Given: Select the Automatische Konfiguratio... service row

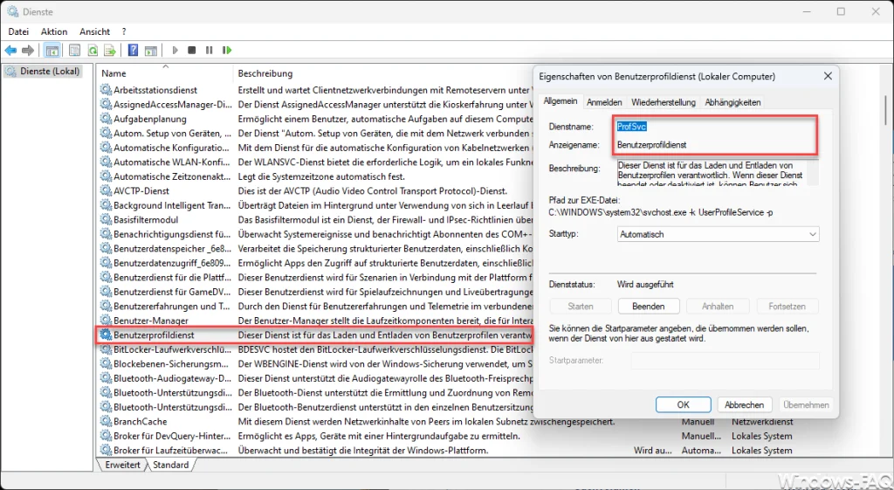Looking at the screenshot, I should point(172,148).
